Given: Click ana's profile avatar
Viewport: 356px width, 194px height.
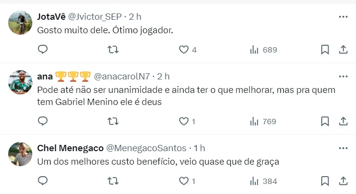Looking at the screenshot, I should point(21,82).
